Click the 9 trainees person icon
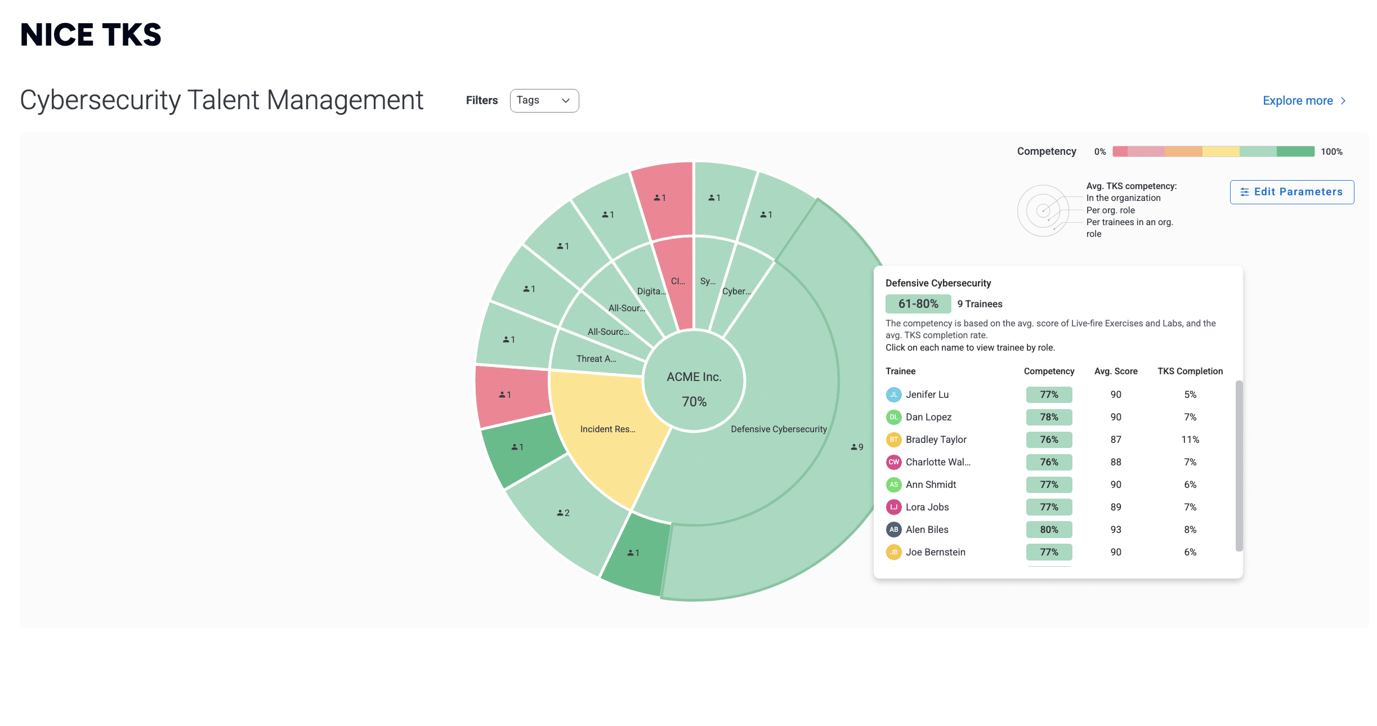Screen dimensions: 1377x726 coord(854,447)
